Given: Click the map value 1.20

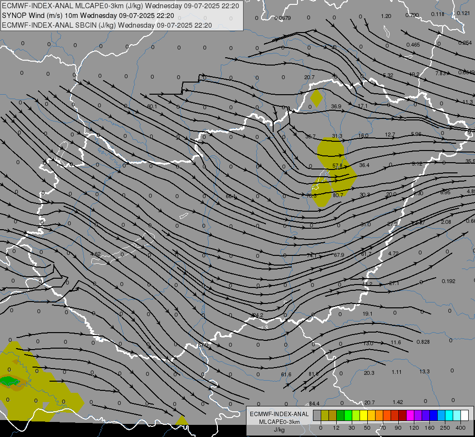Looking at the screenshot, I should pyautogui.click(x=386, y=16).
